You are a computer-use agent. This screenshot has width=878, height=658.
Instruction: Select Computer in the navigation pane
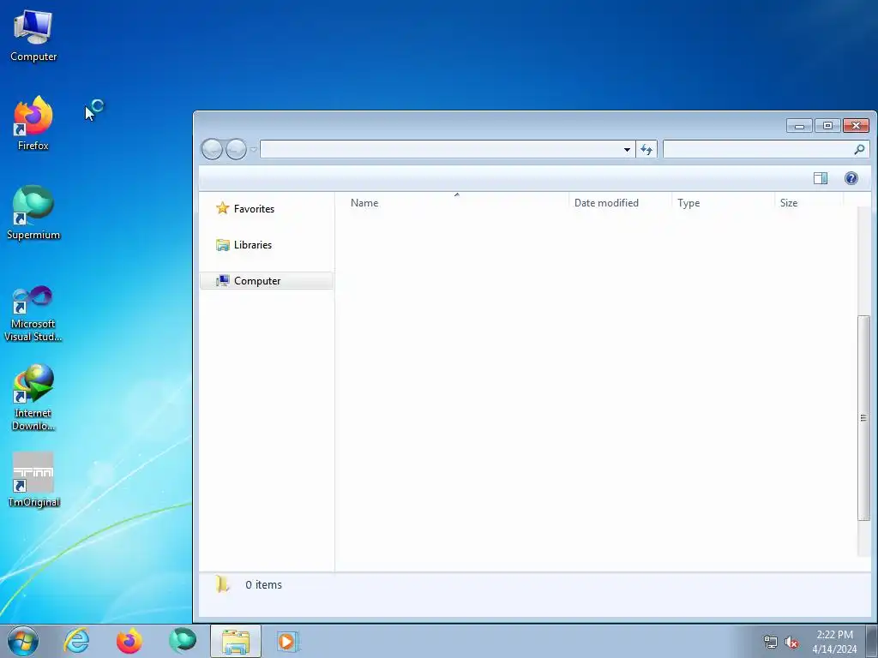click(267, 281)
